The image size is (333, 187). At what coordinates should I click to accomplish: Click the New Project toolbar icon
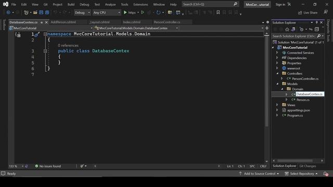coord(26,12)
